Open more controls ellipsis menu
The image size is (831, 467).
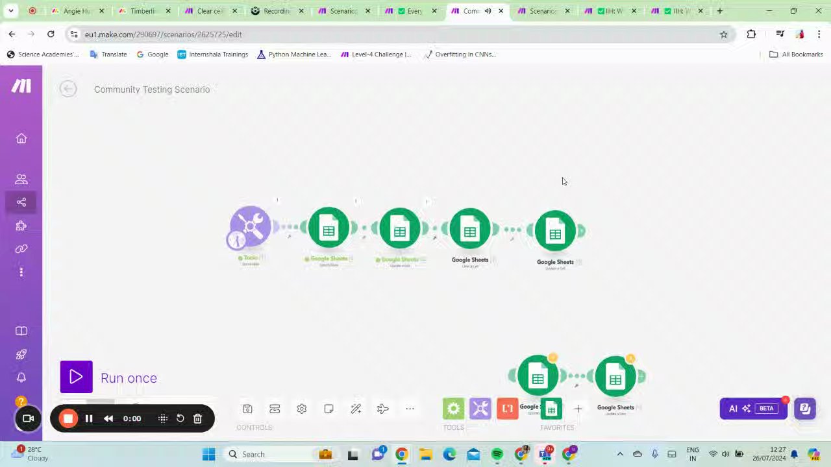pos(410,409)
